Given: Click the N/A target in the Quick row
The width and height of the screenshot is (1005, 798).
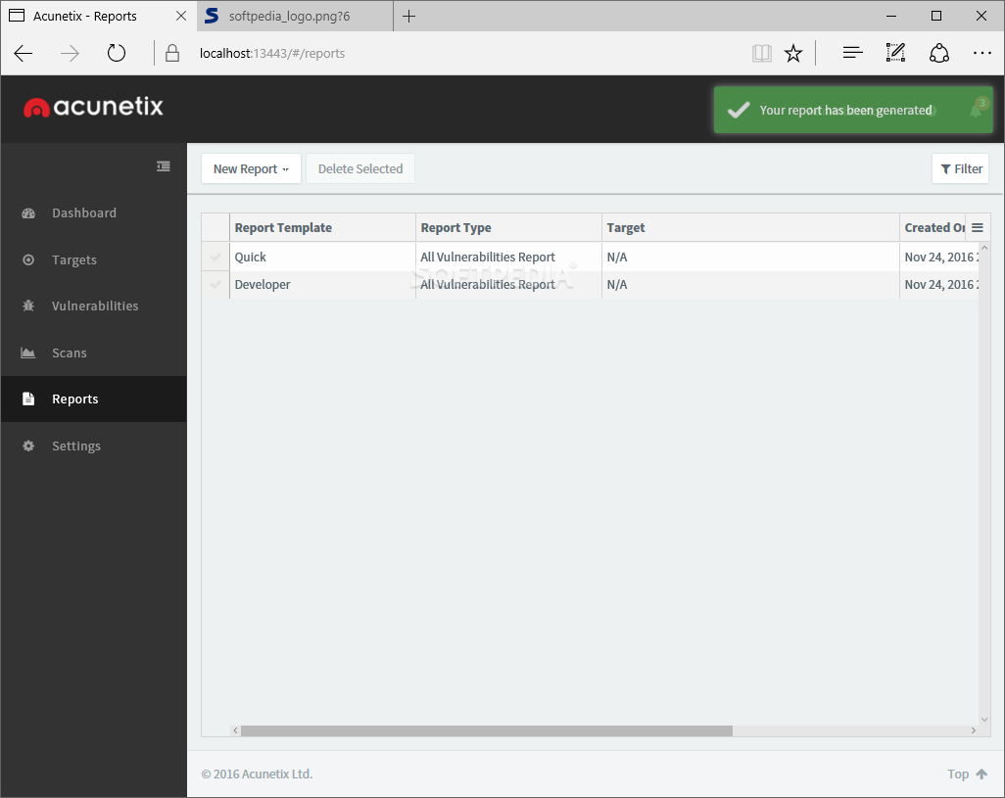Looking at the screenshot, I should 617,257.
